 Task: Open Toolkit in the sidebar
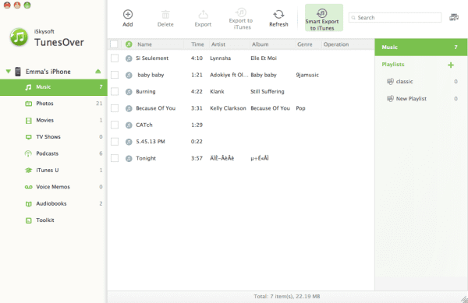pos(53,220)
